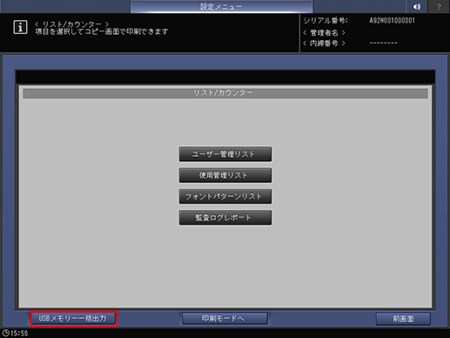Open the 監査ログレポート button

click(225, 218)
